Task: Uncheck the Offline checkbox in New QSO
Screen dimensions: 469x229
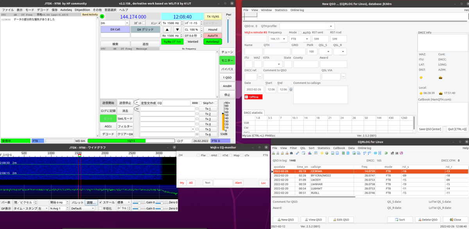Action: click(x=247, y=97)
